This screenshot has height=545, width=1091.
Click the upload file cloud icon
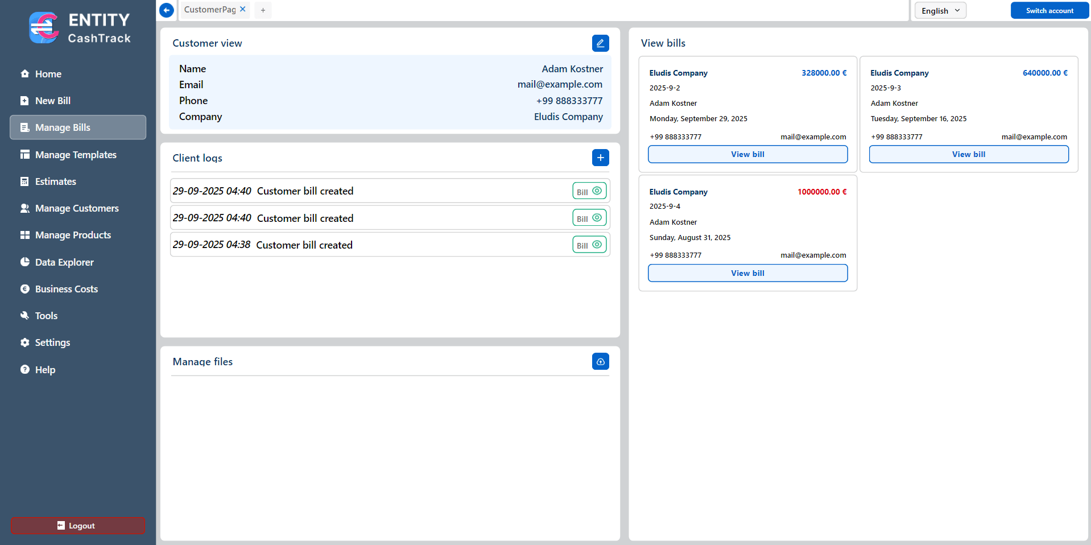tap(600, 361)
